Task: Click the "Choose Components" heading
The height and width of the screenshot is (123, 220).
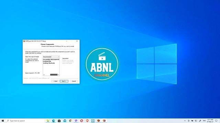Action: click(x=47, y=44)
